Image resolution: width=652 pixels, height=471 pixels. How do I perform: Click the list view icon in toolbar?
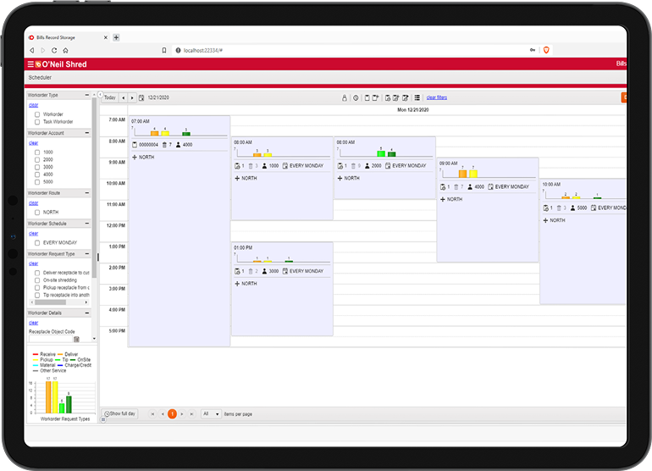point(417,97)
